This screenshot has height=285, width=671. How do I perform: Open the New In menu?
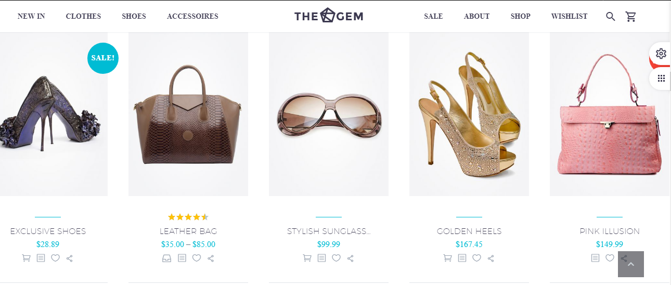[31, 16]
